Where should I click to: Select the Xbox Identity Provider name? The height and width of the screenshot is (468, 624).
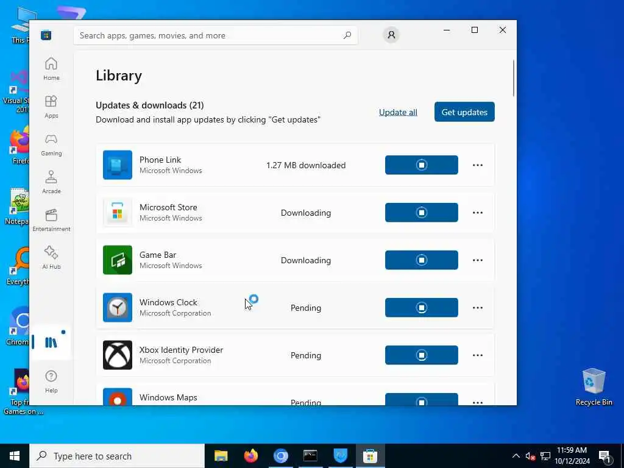click(181, 350)
